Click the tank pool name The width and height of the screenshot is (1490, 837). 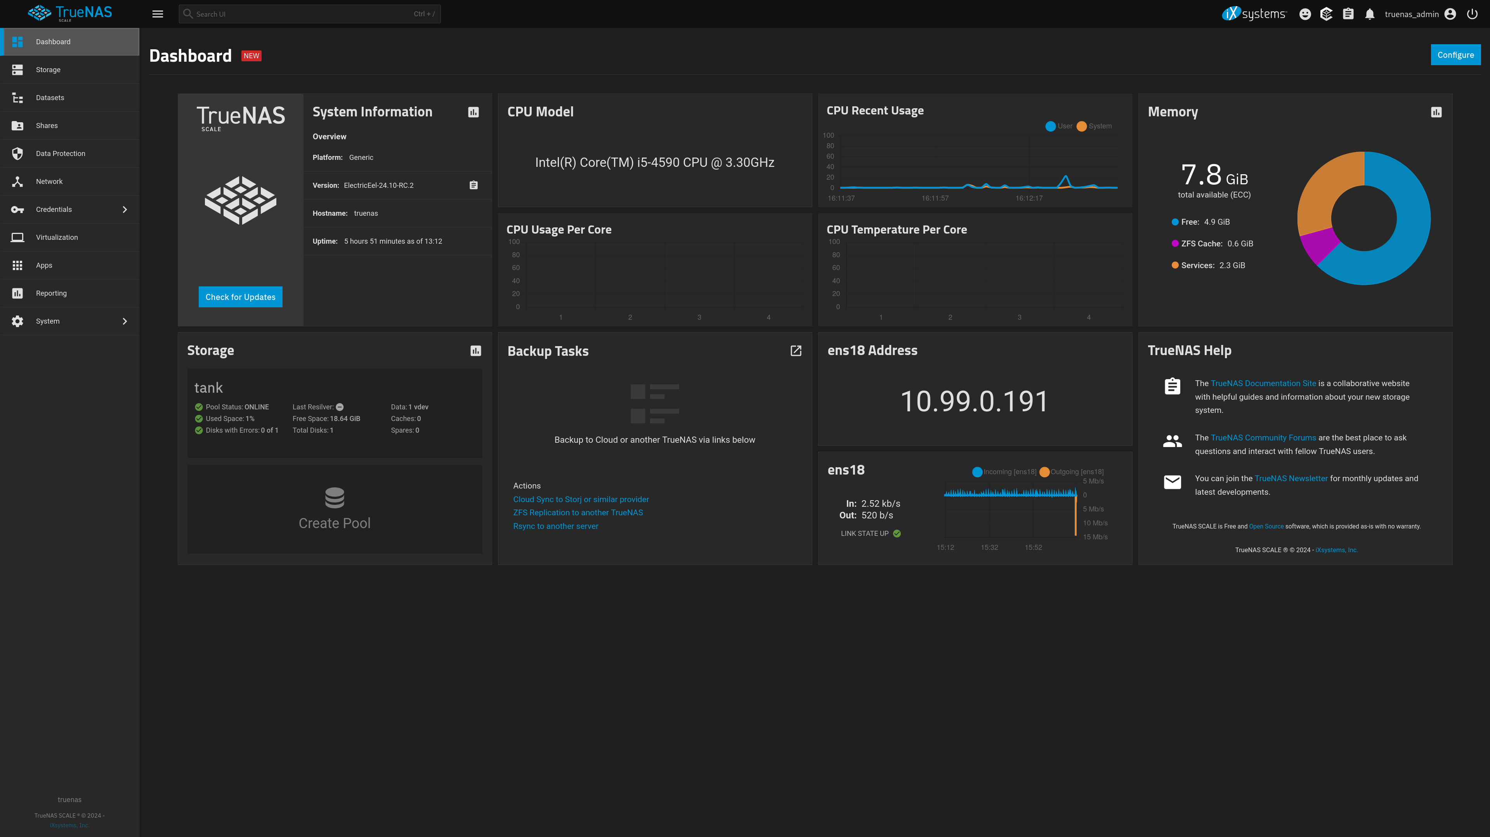pyautogui.click(x=208, y=388)
